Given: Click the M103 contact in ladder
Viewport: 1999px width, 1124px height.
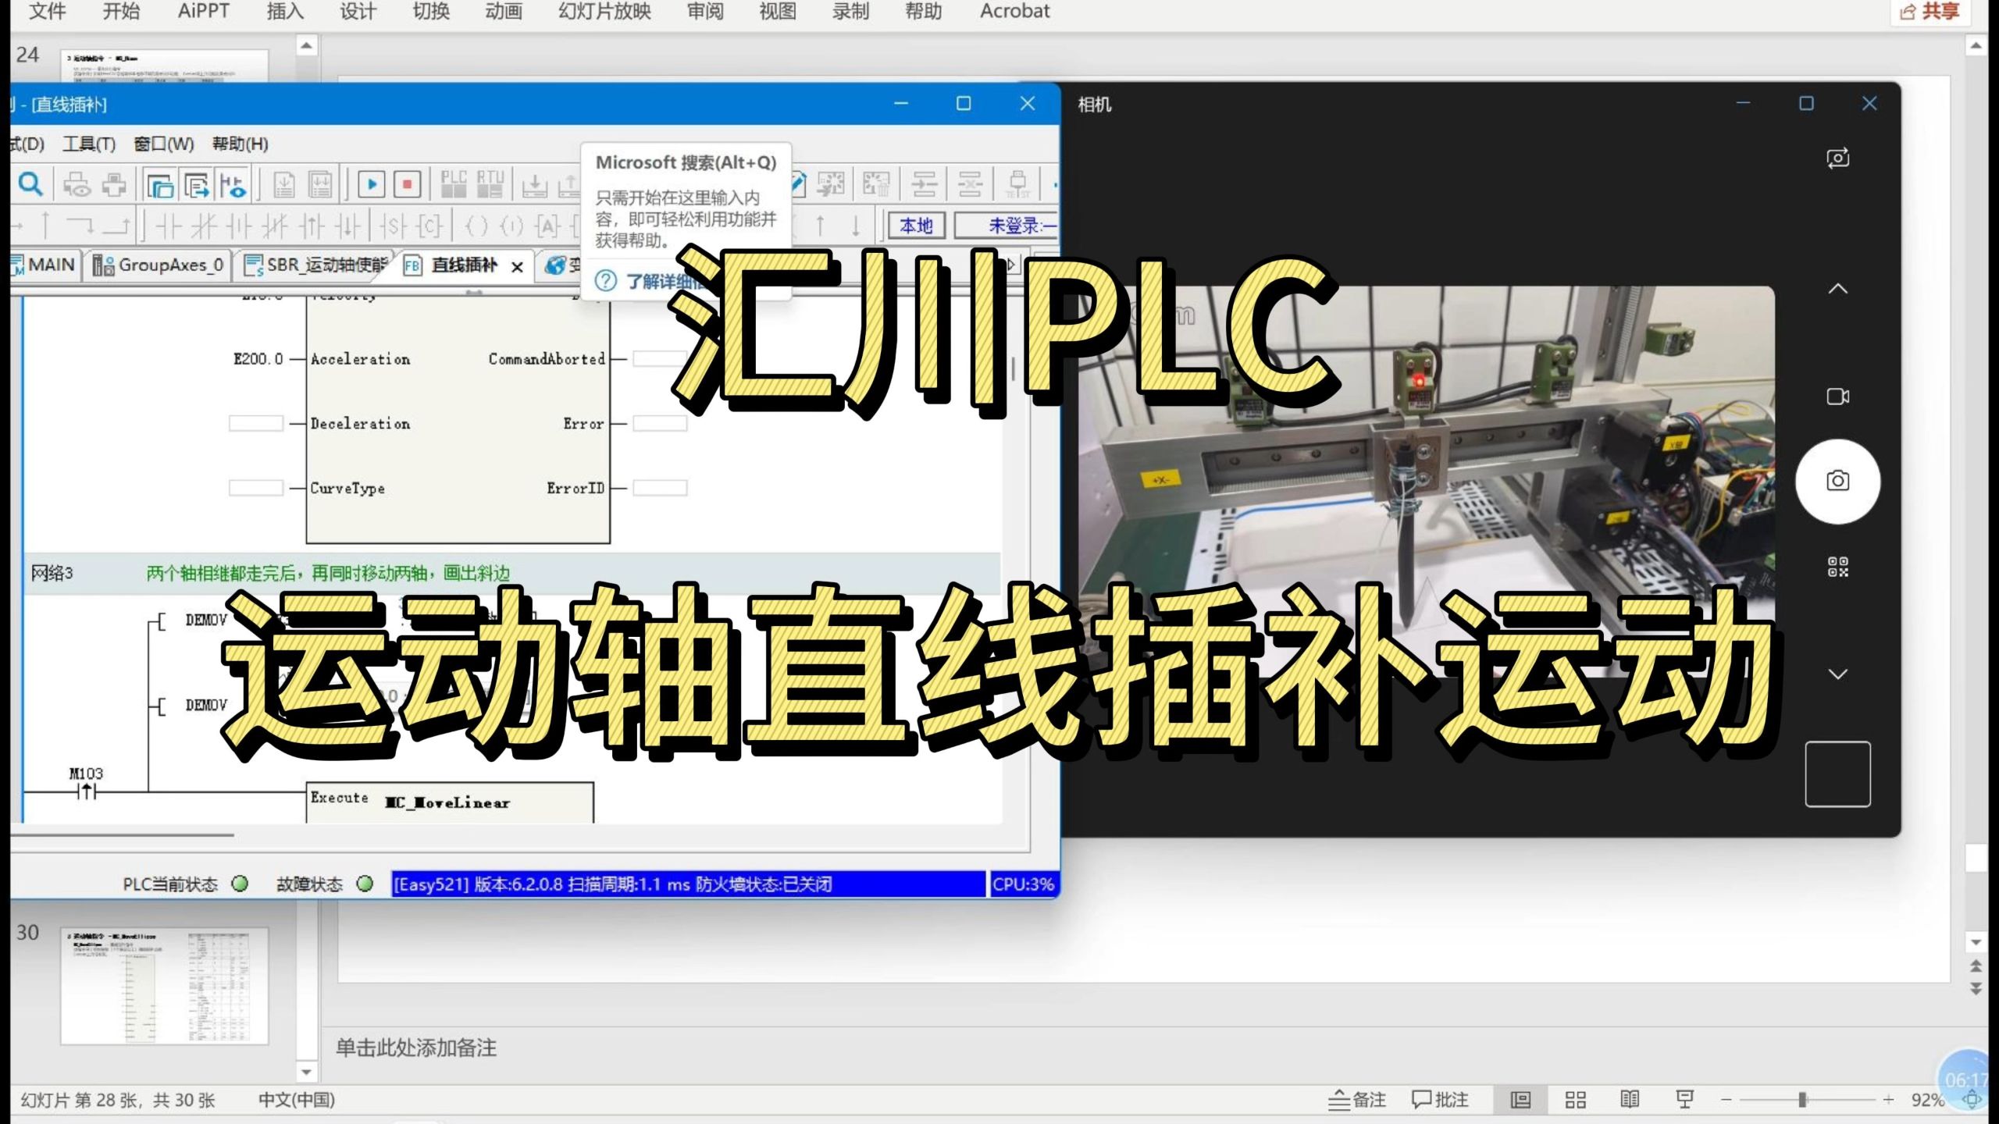Looking at the screenshot, I should click(87, 791).
